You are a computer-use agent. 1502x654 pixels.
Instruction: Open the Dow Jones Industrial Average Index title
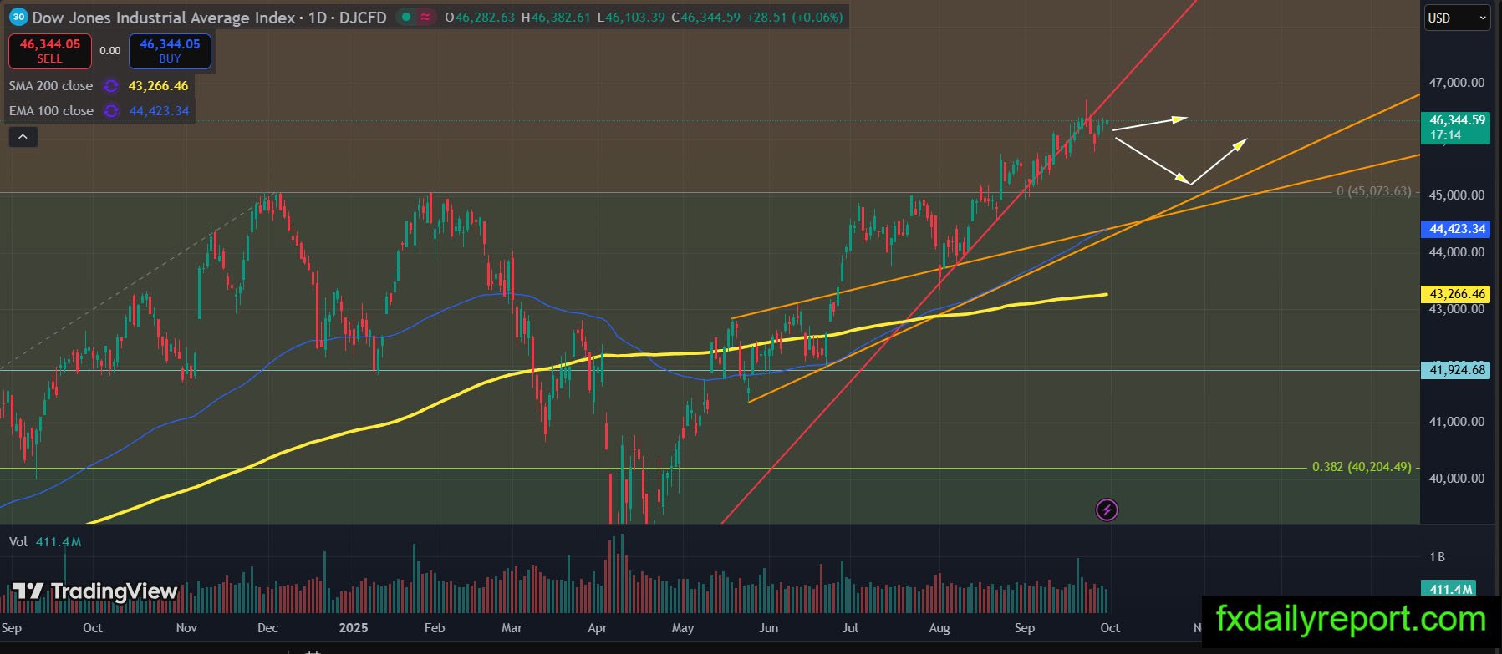click(x=164, y=17)
